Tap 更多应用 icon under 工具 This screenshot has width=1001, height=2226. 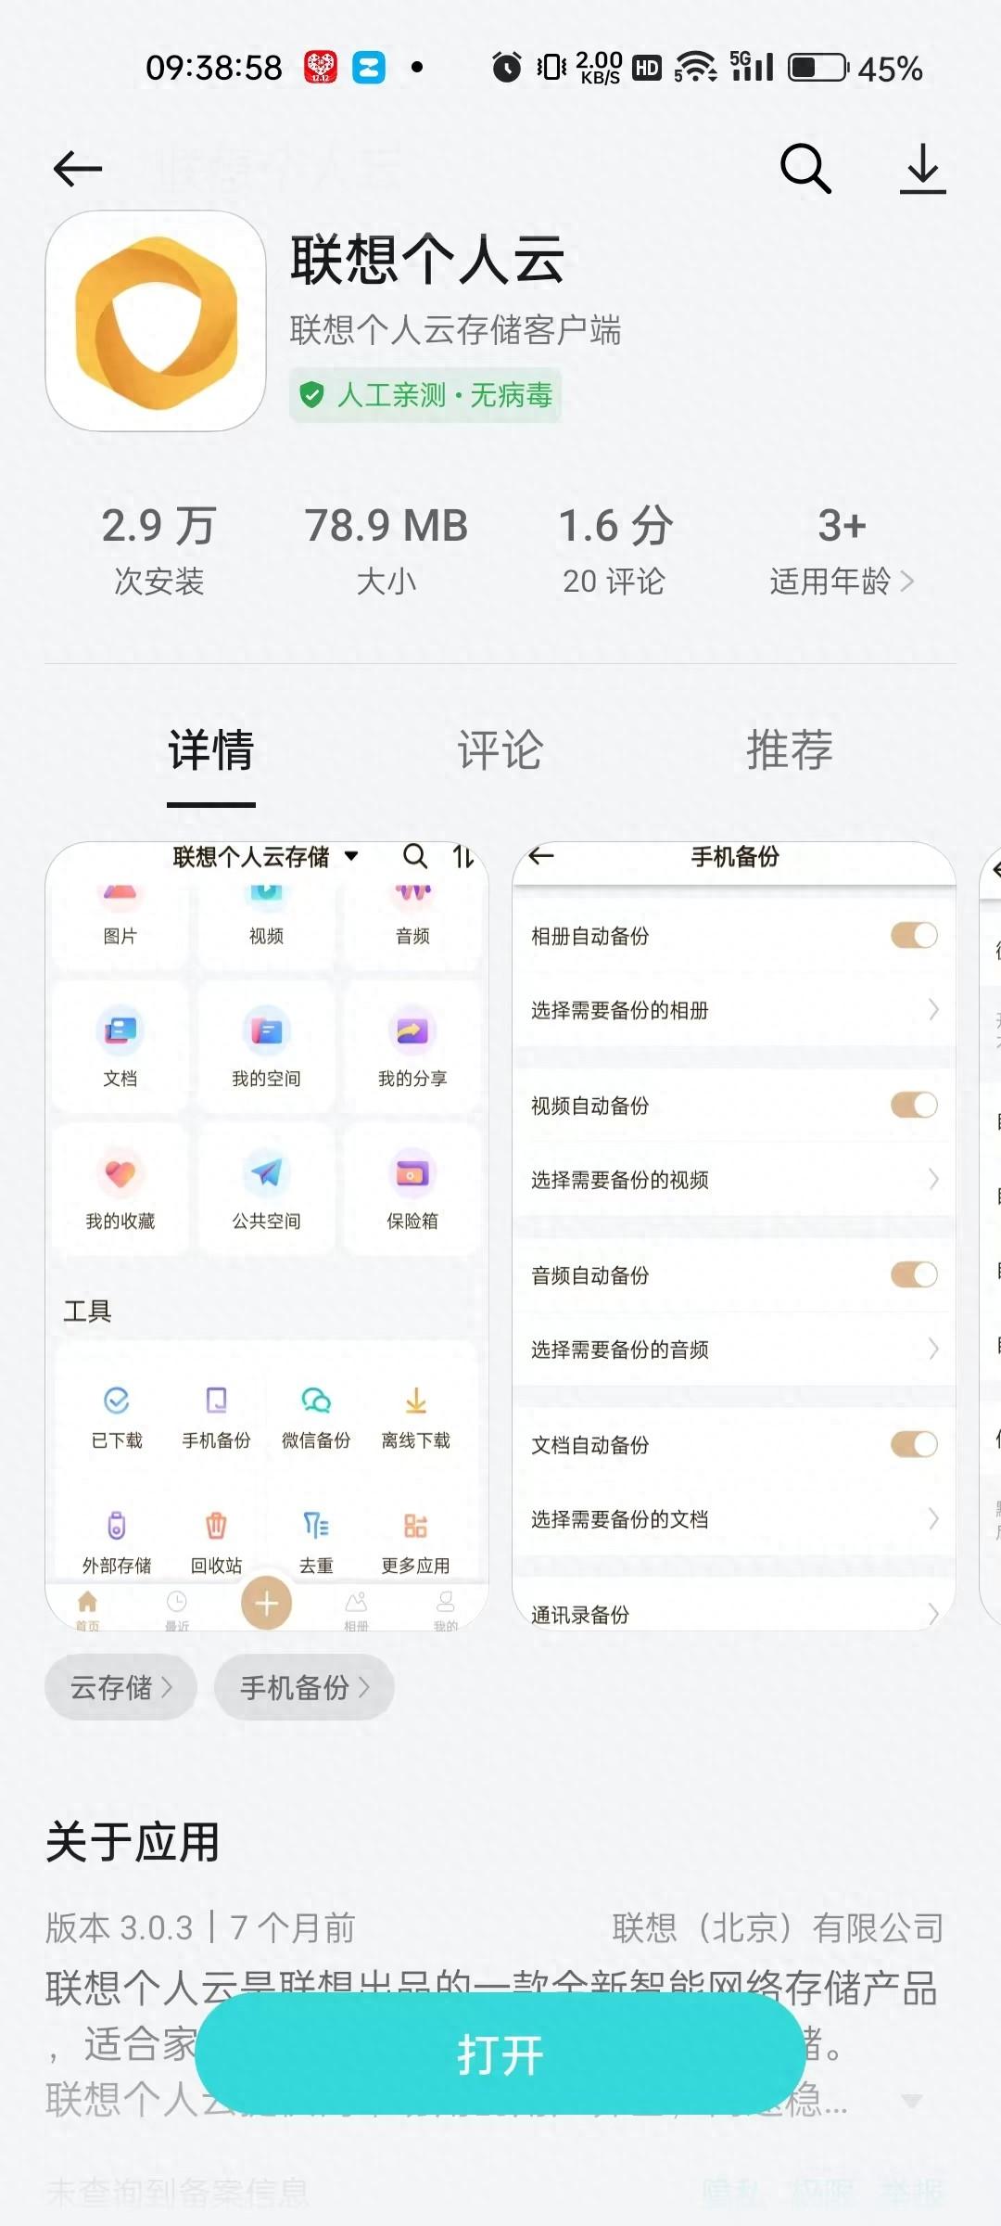(416, 1525)
